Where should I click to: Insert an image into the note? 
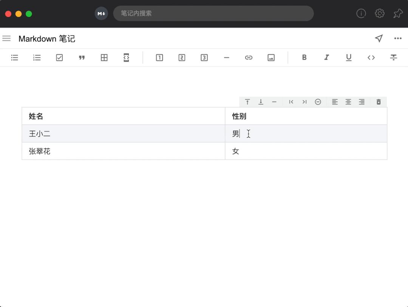tap(271, 57)
